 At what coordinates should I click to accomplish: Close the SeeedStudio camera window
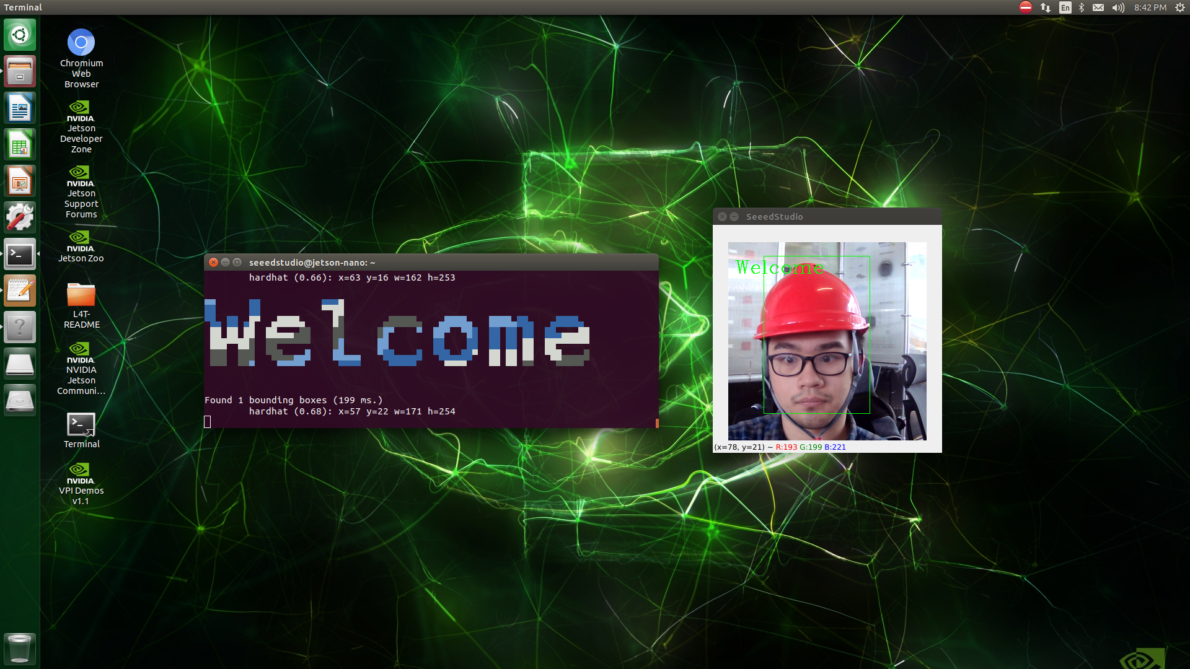[722, 217]
